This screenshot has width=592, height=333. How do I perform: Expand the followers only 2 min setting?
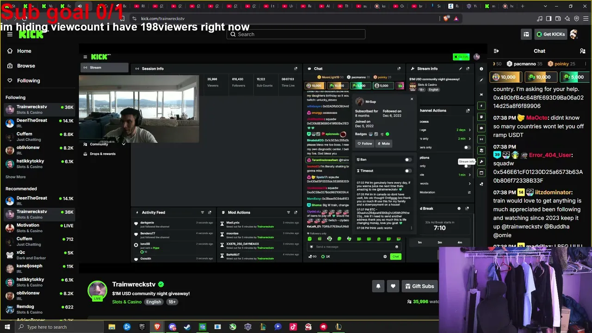click(470, 139)
